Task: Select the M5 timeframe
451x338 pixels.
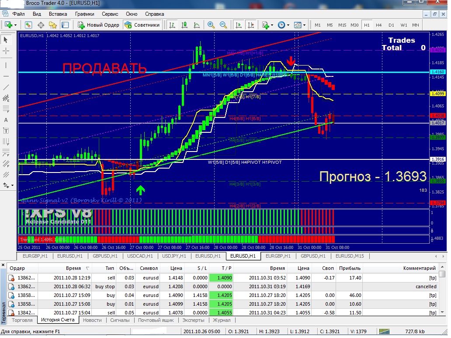Action: [330, 25]
